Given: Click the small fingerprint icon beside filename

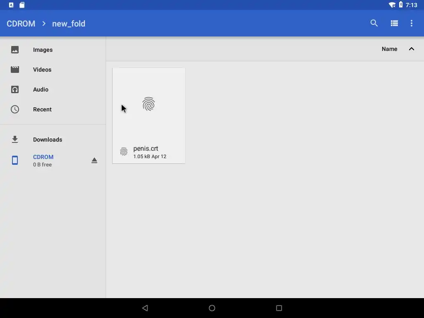Looking at the screenshot, I should (x=124, y=152).
